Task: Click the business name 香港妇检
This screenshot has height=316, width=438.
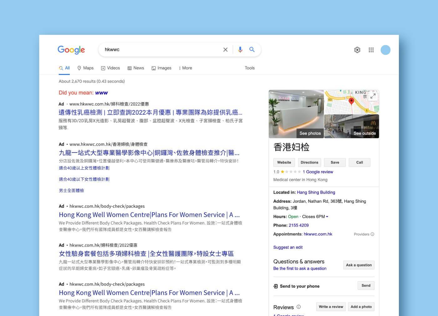Action: click(292, 147)
